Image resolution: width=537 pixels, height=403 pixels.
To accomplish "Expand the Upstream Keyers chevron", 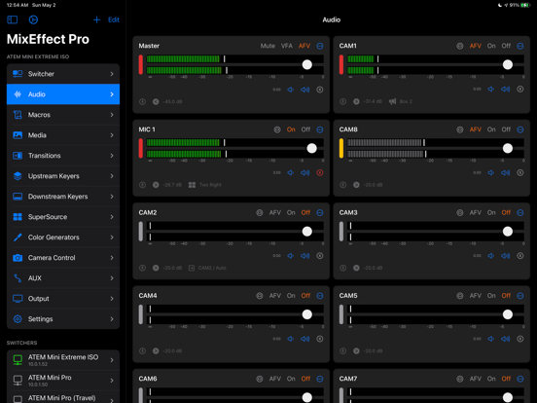I will [112, 176].
